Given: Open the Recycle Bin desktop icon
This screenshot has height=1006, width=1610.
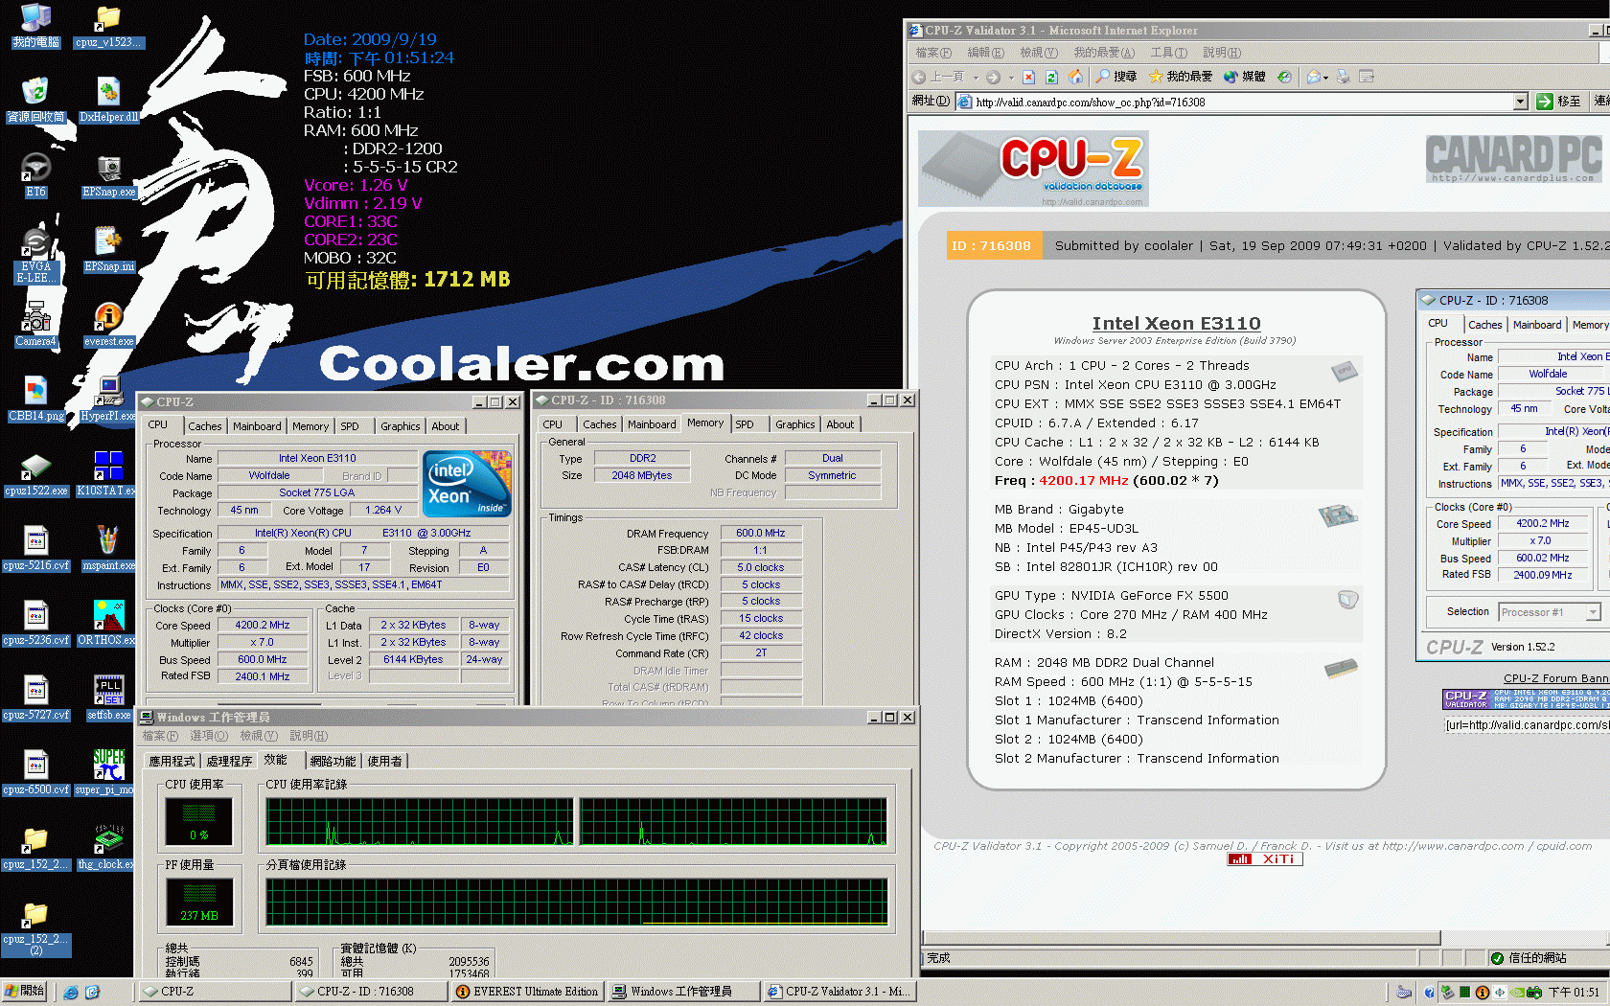Looking at the screenshot, I should point(36,101).
